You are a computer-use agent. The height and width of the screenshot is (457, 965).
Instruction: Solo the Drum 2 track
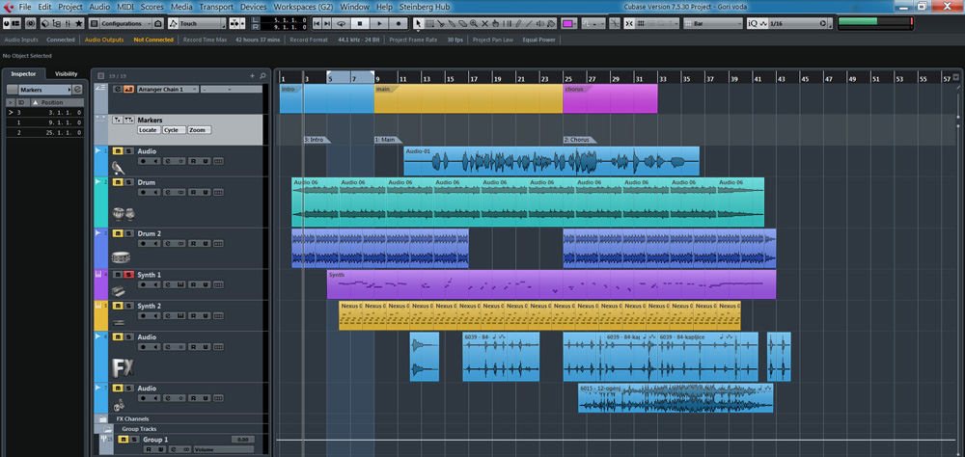[x=128, y=233]
